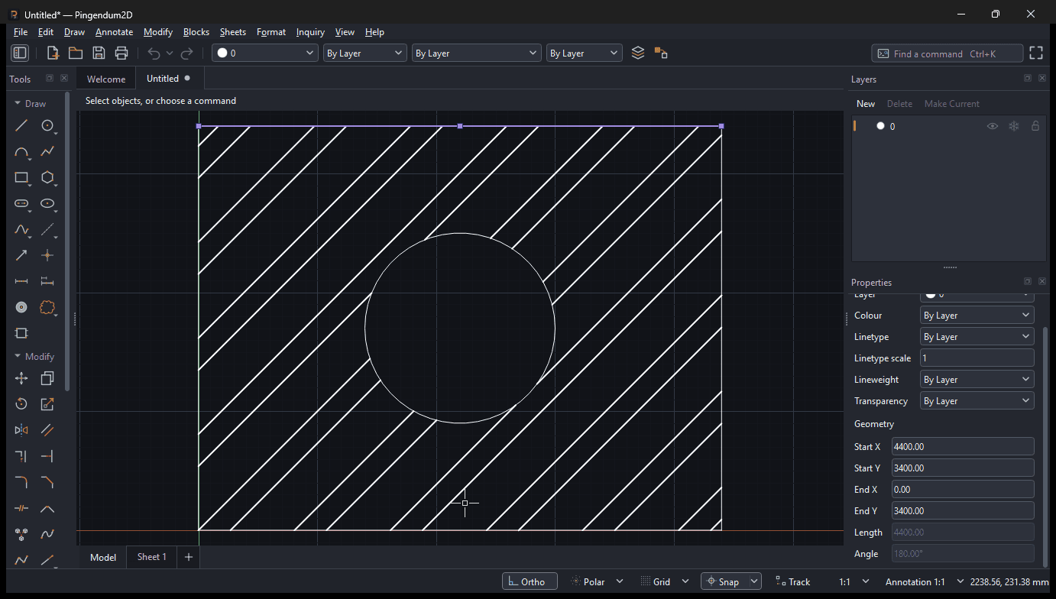Image resolution: width=1056 pixels, height=599 pixels.
Task: Click the Print icon
Action: click(121, 53)
